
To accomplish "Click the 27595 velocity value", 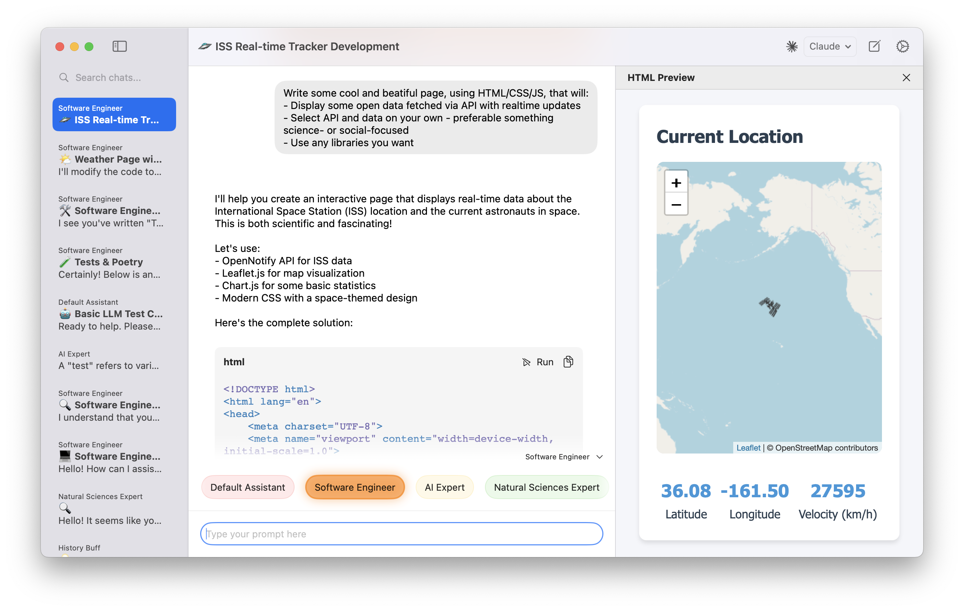I will click(x=837, y=491).
